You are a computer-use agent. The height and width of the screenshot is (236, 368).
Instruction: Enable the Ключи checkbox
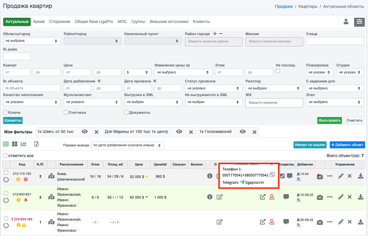(5, 112)
